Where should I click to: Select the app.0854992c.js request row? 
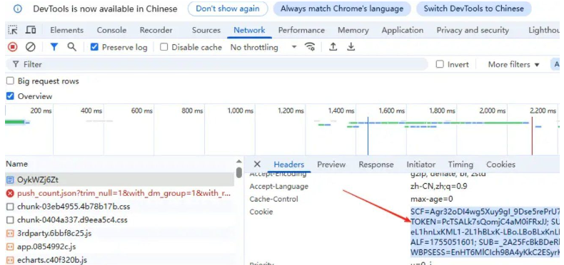[x=119, y=246]
